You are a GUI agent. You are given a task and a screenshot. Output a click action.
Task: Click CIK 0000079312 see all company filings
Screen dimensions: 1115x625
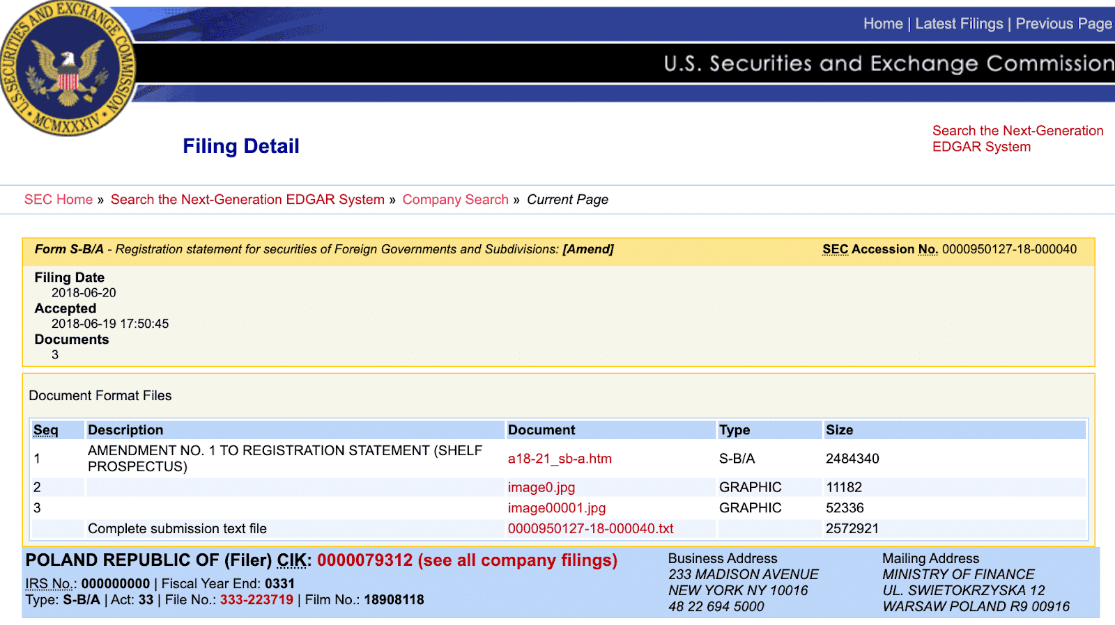[467, 560]
